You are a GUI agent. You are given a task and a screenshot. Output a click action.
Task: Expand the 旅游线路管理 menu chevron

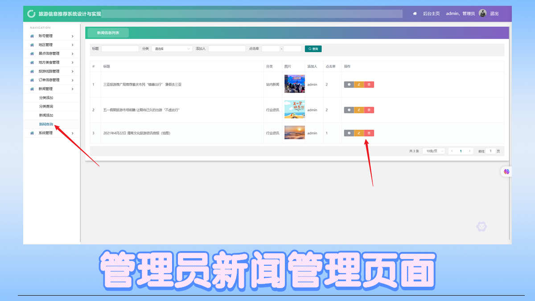click(72, 71)
